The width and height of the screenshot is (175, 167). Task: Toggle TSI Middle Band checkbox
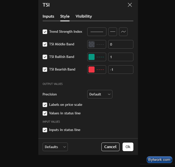point(45,44)
